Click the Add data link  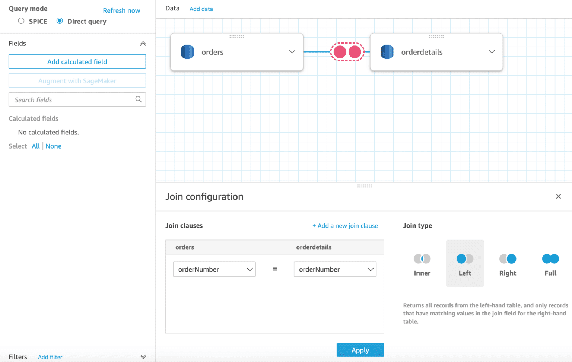[x=201, y=9]
